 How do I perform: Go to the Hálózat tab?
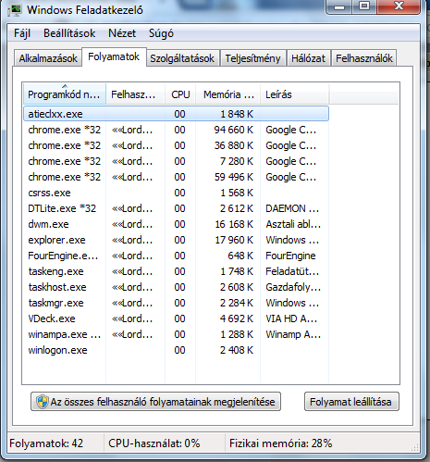(x=308, y=58)
